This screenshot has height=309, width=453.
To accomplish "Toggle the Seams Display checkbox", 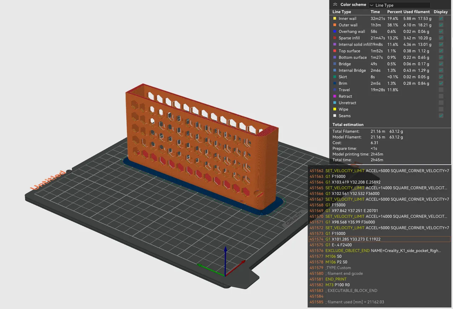I will click(x=441, y=116).
